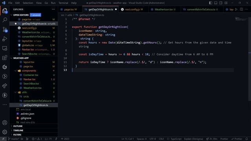Open the Live Share arrow icon in activity bar
The image size is (251, 141).
click(x=5, y=86)
